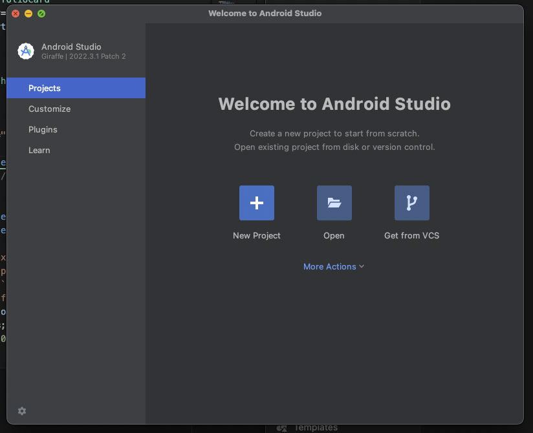Click the Open label text
Viewport: 533px width, 433px height.
tap(334, 235)
